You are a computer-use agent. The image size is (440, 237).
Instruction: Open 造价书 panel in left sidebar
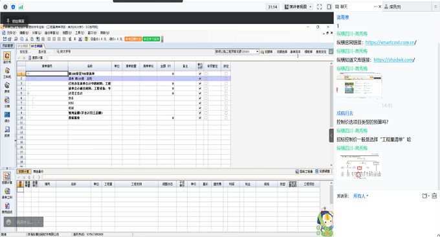[x=7, y=58]
